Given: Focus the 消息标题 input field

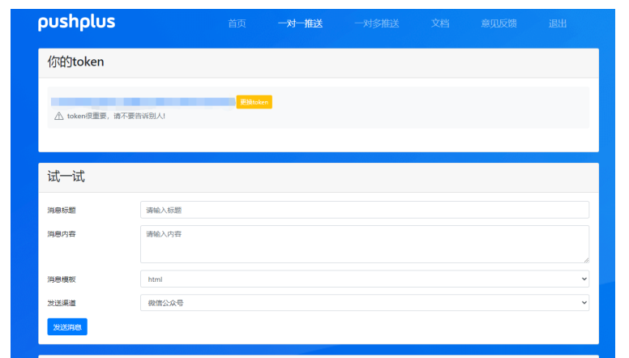Looking at the screenshot, I should [364, 210].
